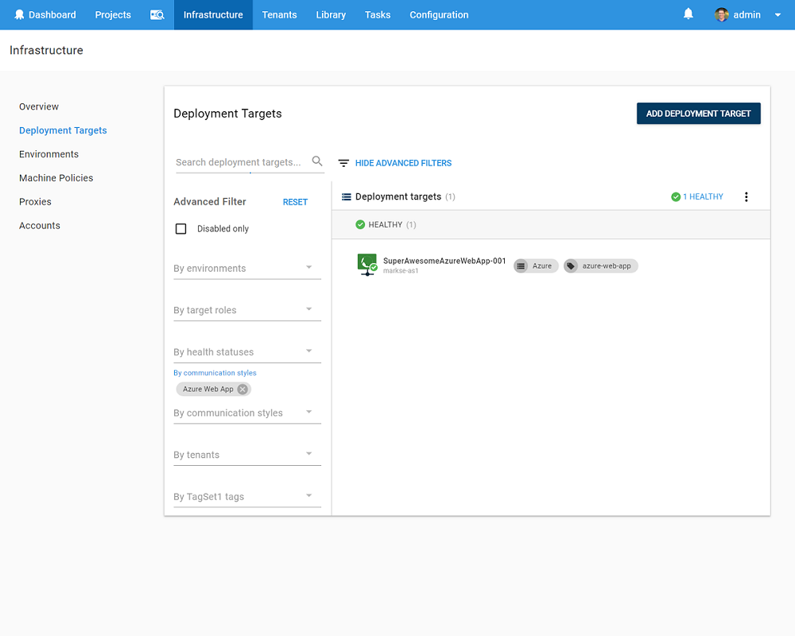This screenshot has height=636, width=795.
Task: Open the three-dot overflow menu
Action: (746, 197)
